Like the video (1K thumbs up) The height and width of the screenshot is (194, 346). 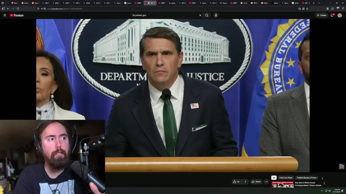point(236,182)
